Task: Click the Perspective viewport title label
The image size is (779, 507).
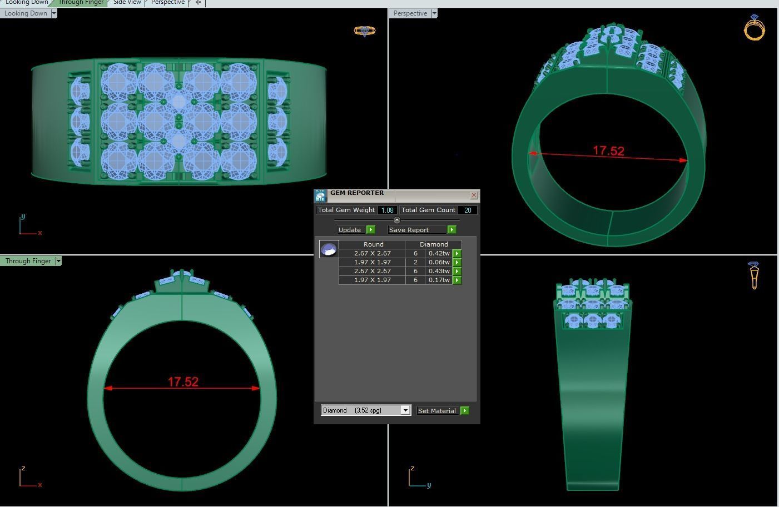Action: pyautogui.click(x=410, y=13)
